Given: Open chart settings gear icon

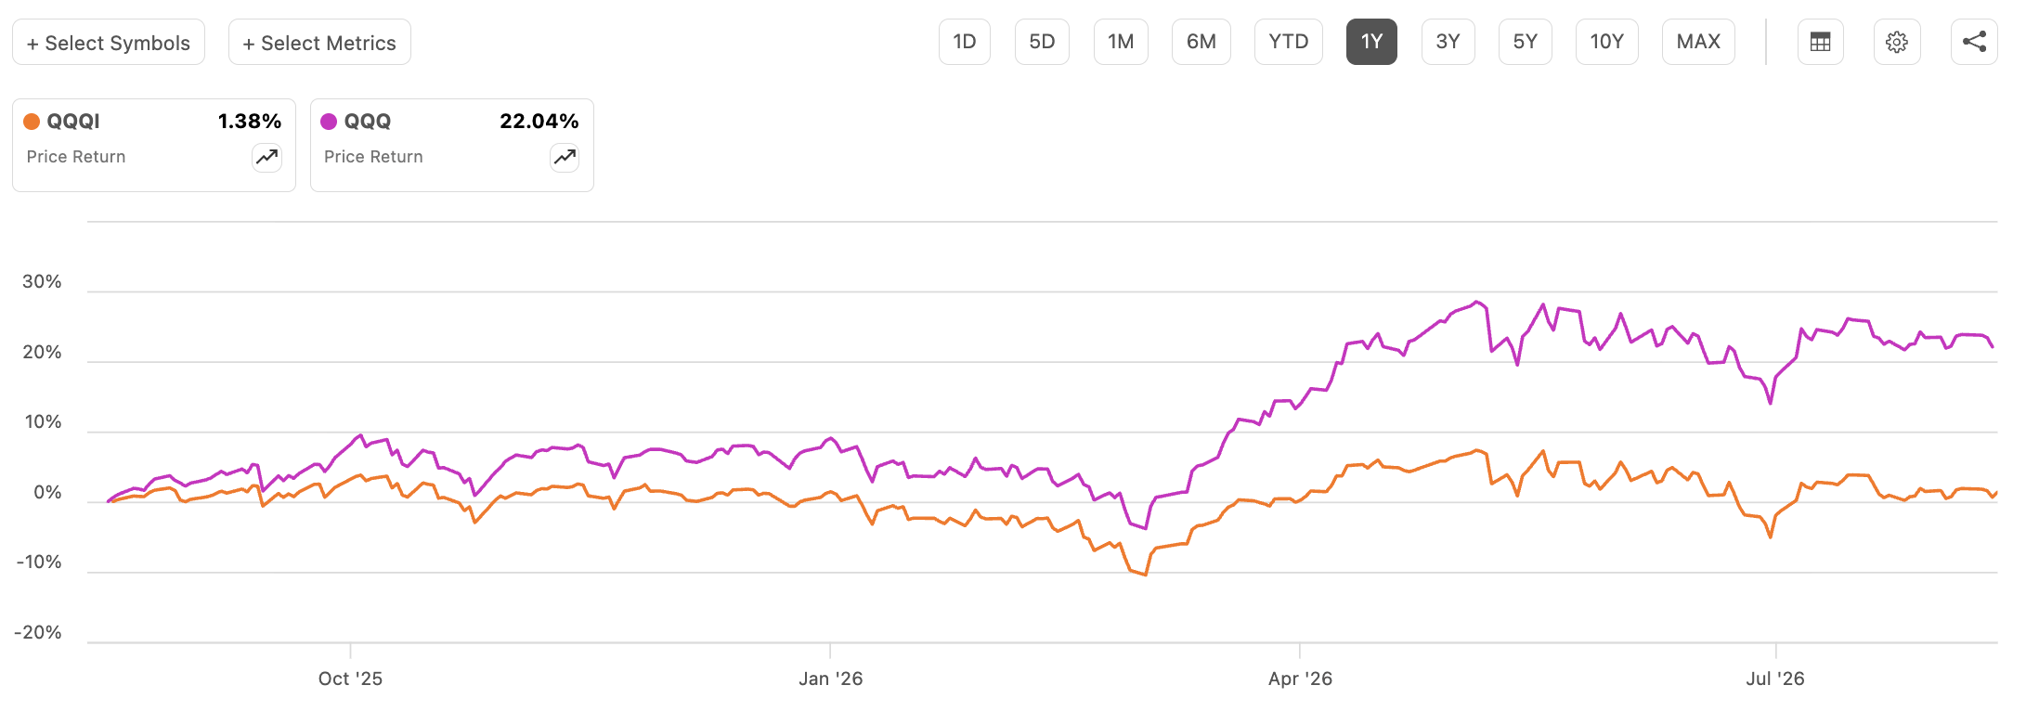Looking at the screenshot, I should pos(1897,42).
